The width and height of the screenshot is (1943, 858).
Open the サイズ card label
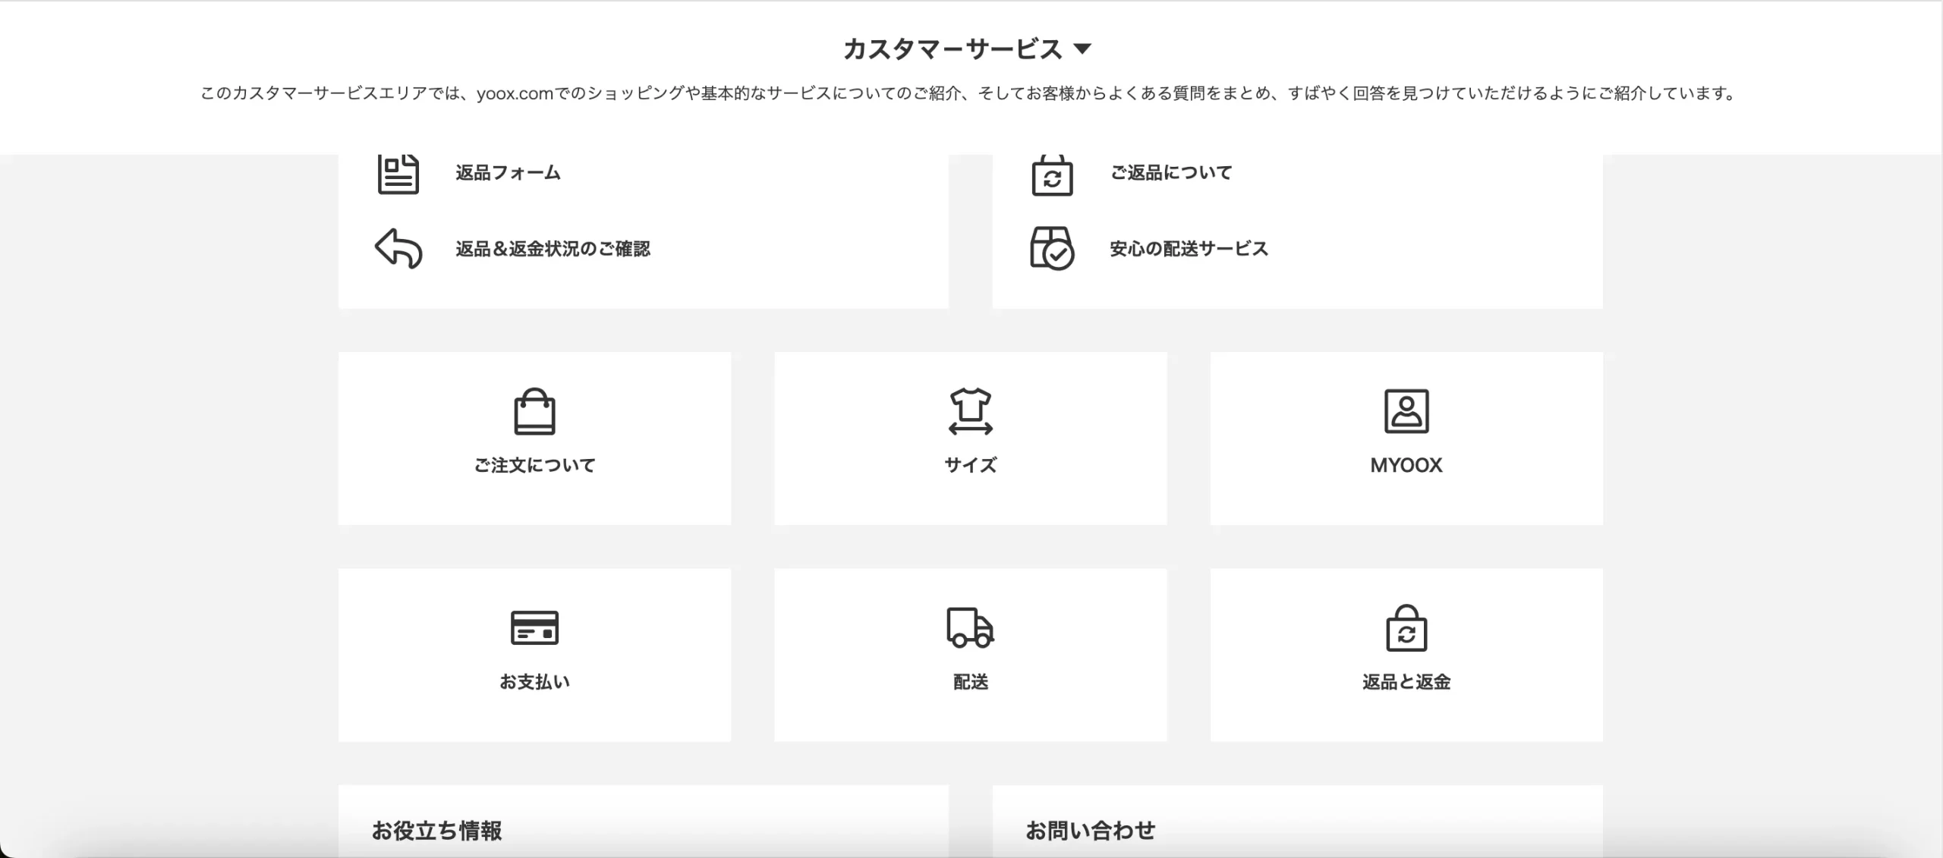tap(971, 465)
